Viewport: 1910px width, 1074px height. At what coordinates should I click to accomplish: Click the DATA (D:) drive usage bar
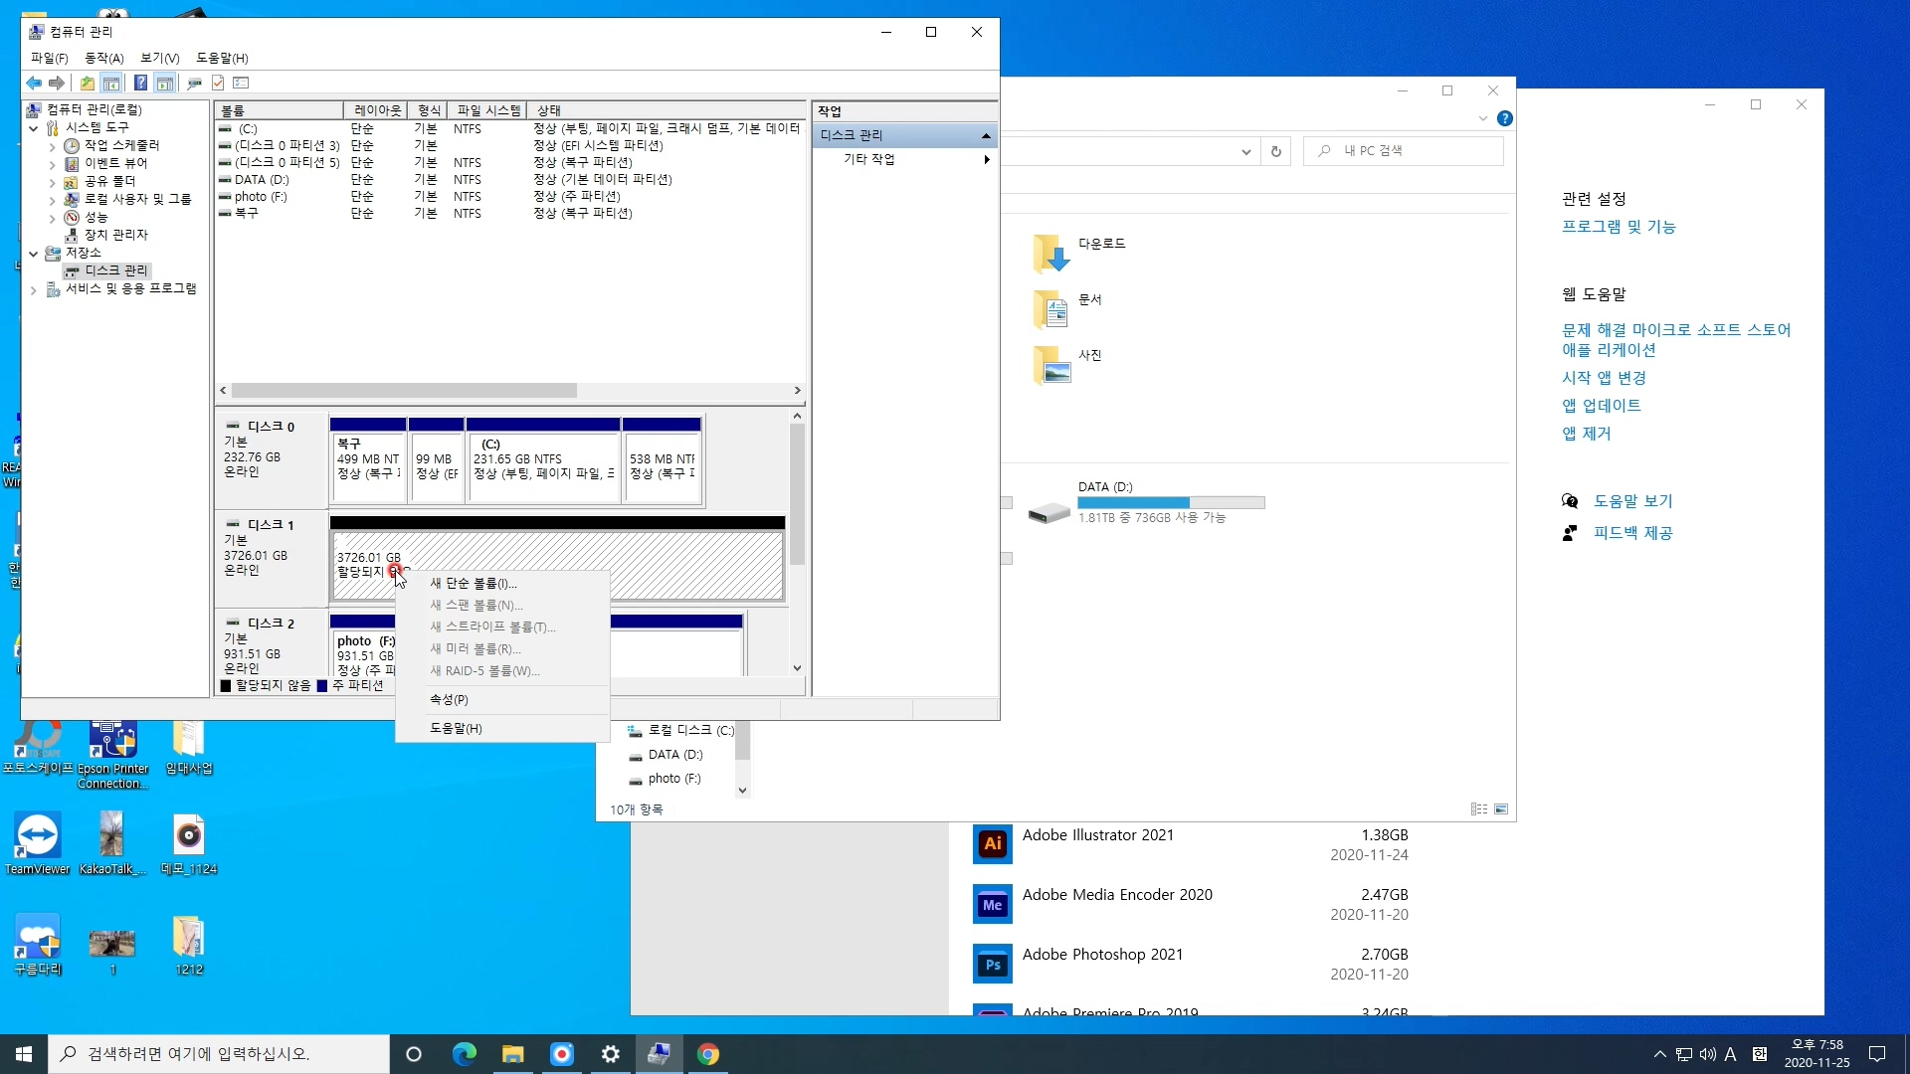coord(1170,502)
